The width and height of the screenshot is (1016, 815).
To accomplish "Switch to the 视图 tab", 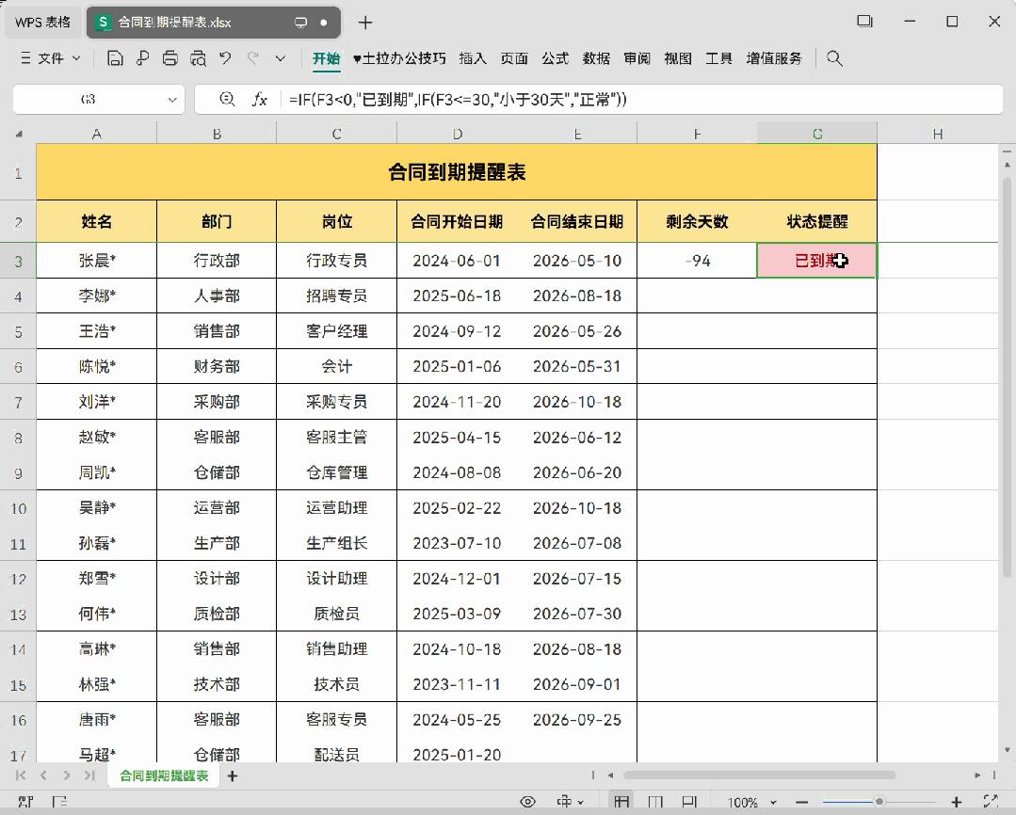I will coord(678,58).
